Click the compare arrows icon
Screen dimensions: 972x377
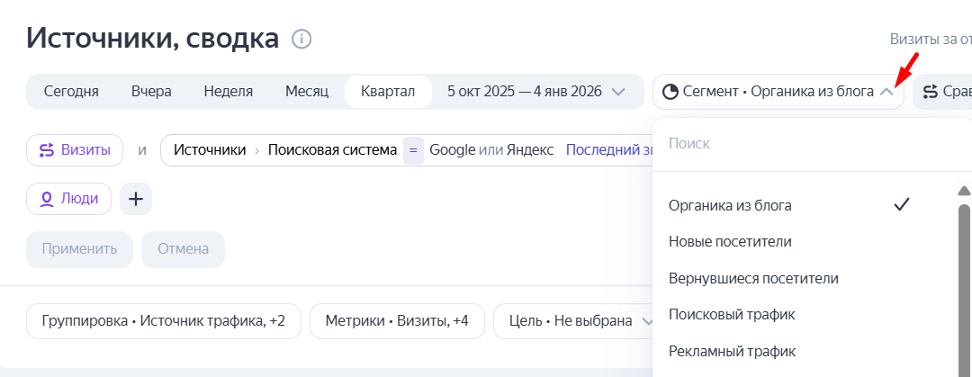tap(930, 92)
